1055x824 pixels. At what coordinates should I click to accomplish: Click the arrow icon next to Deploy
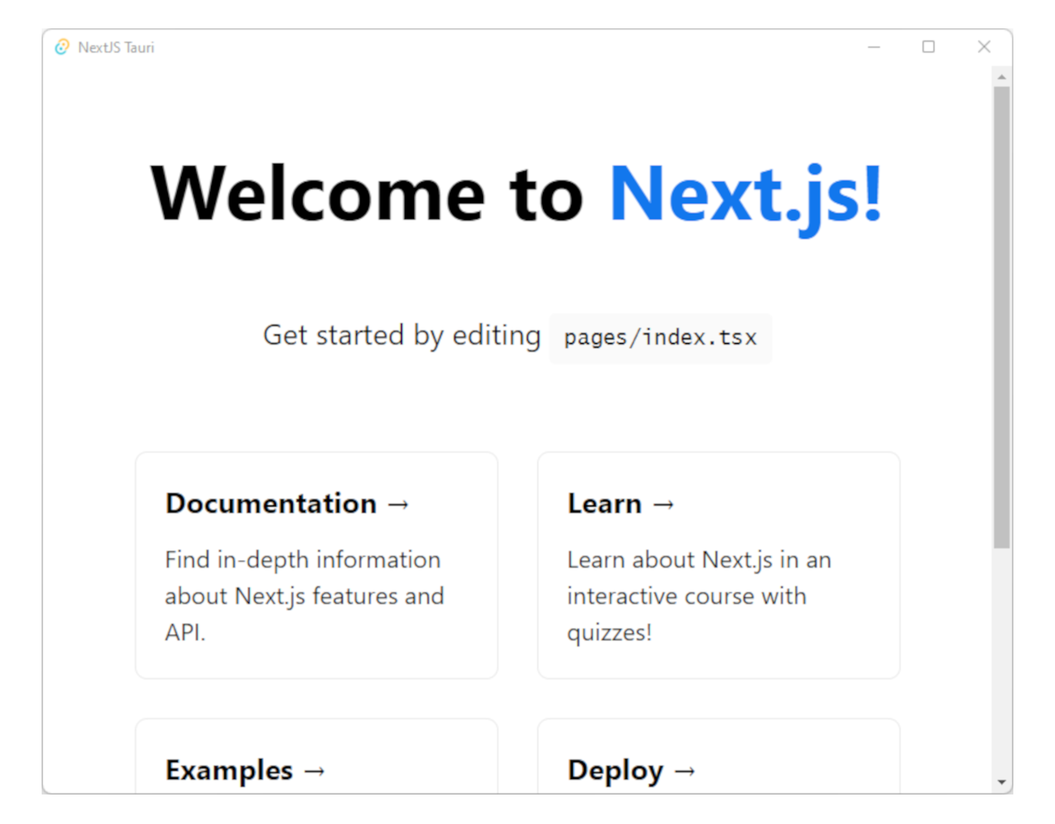coord(686,771)
